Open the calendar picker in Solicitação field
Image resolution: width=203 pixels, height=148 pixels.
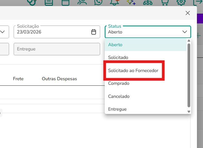click(93, 32)
